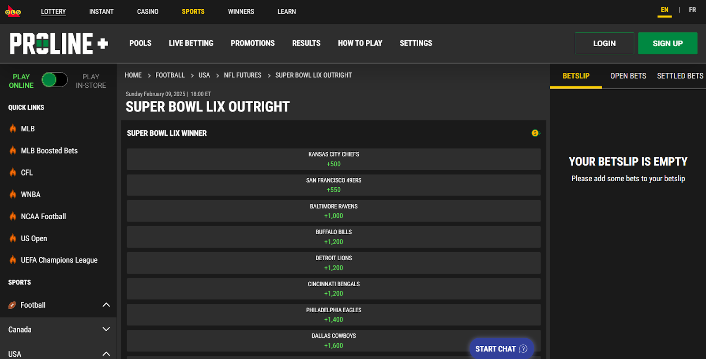Open CFL quick link
Screen dimensions: 706x359
[27, 172]
